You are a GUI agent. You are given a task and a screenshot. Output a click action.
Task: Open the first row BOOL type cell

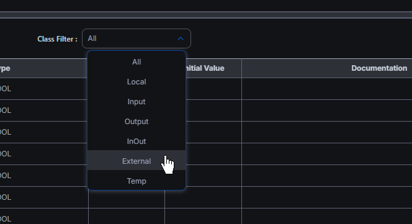(x=44, y=89)
